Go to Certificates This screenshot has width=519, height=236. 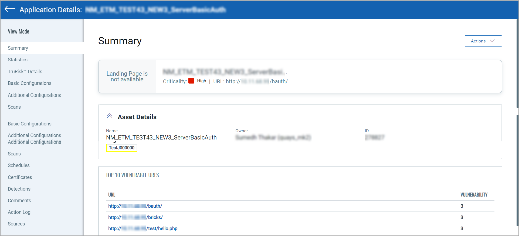coord(20,177)
